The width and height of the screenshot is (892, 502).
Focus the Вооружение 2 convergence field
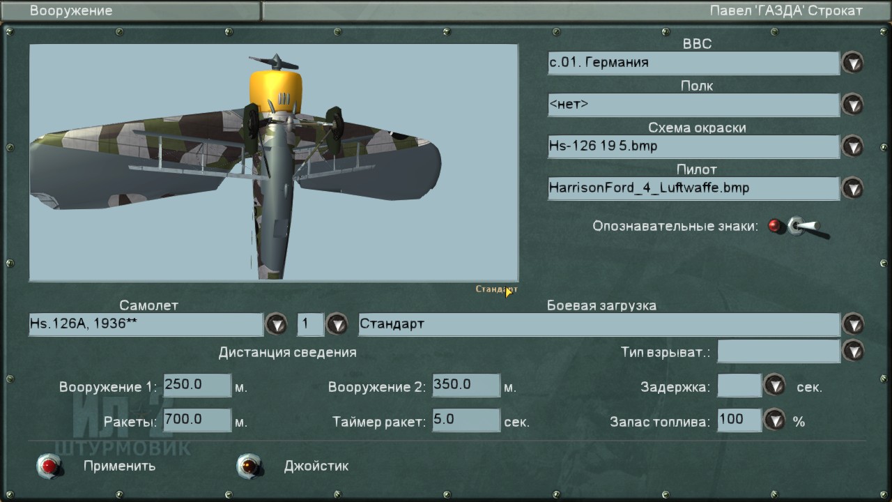pos(466,385)
